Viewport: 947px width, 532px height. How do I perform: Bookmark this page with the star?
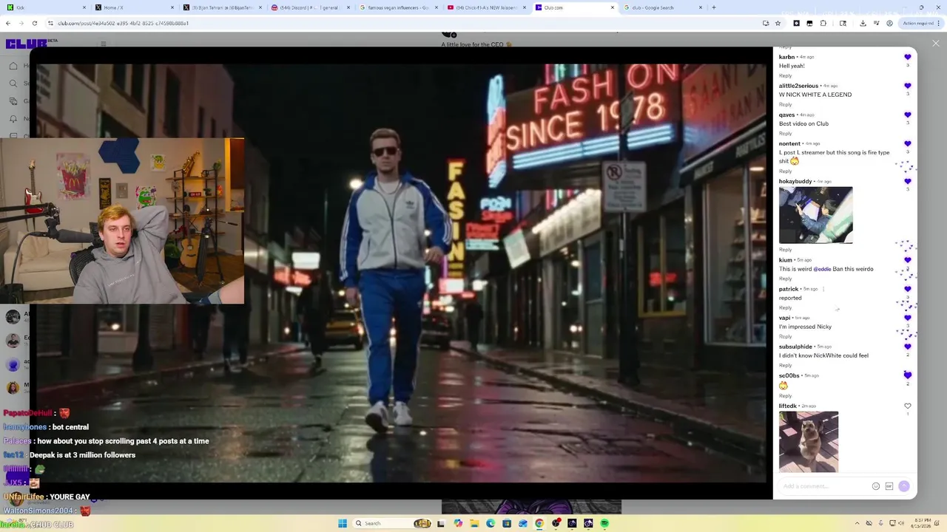(778, 23)
